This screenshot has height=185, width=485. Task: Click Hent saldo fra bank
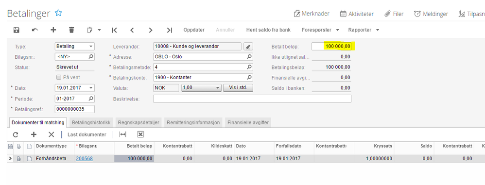pos(268,30)
